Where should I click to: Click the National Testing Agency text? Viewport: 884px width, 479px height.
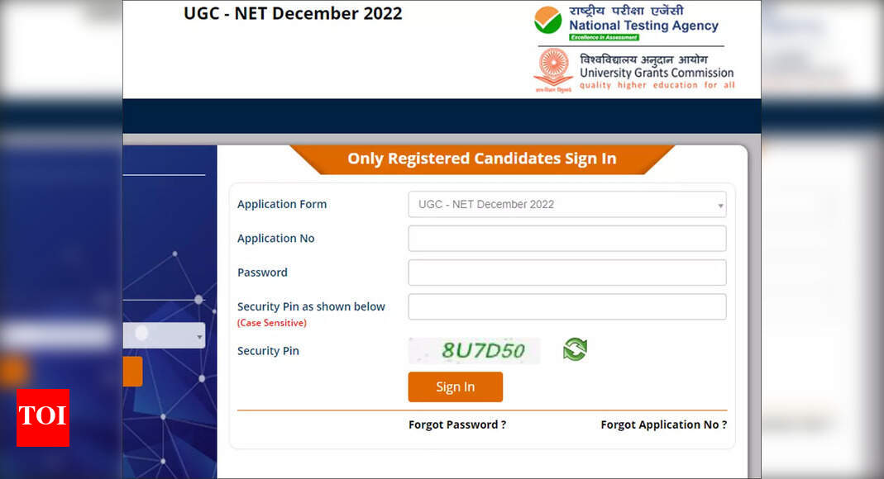click(643, 26)
